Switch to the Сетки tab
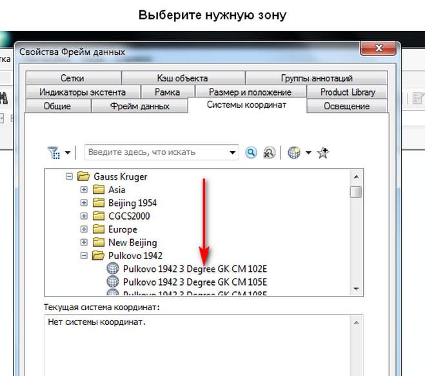Screen dimensions: 425x376 pyautogui.click(x=74, y=78)
